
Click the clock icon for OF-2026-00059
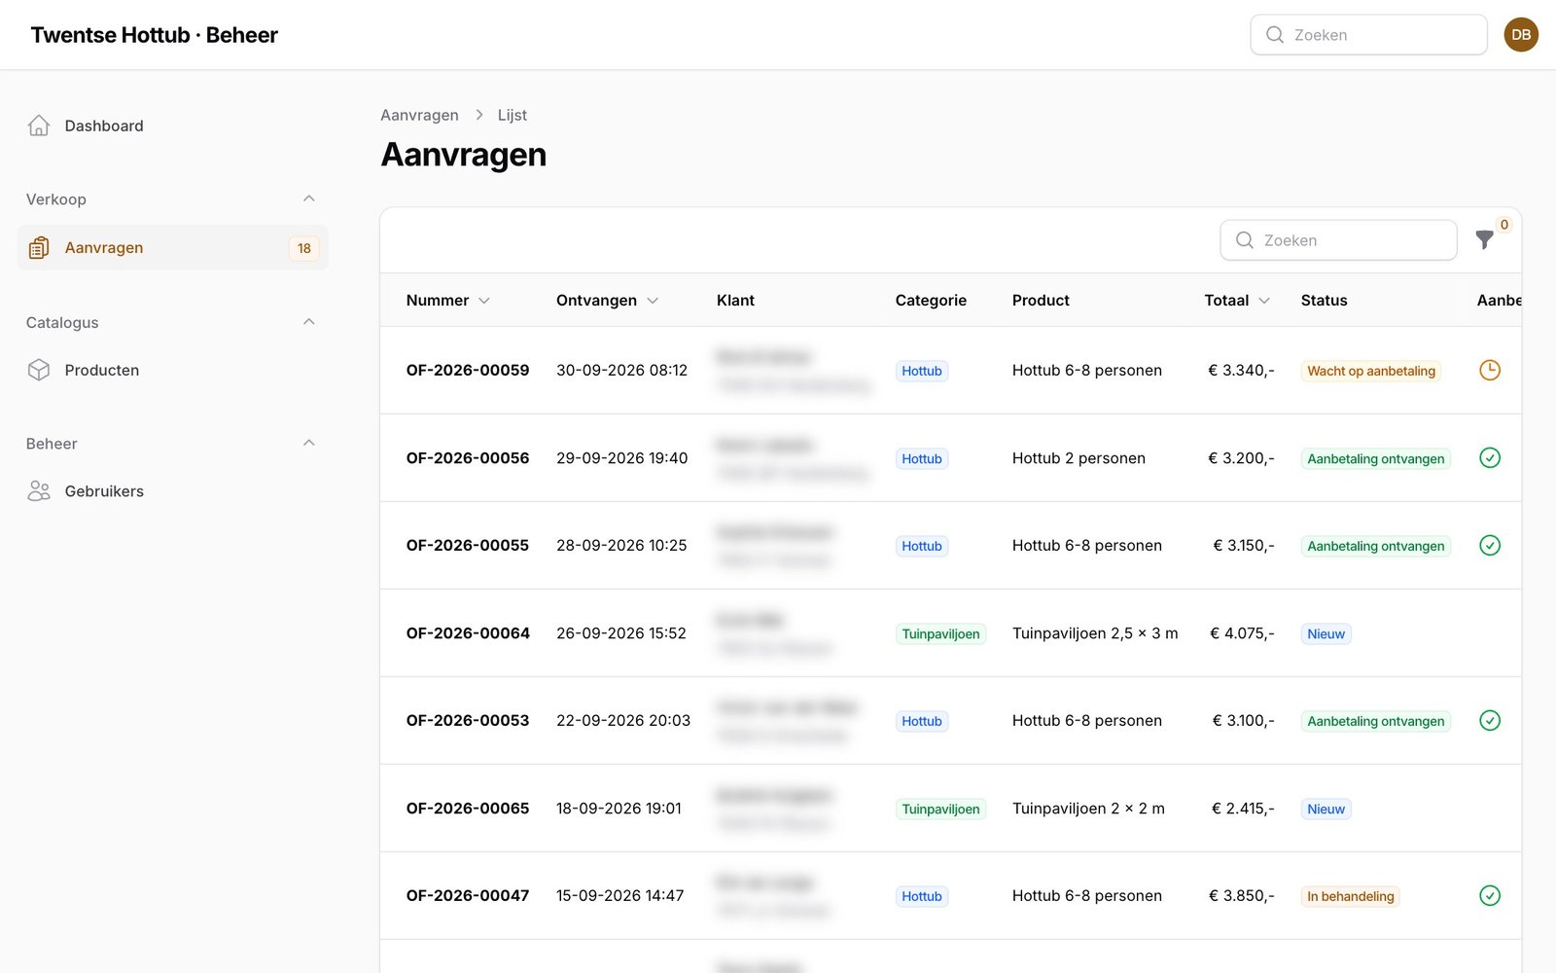coord(1490,370)
